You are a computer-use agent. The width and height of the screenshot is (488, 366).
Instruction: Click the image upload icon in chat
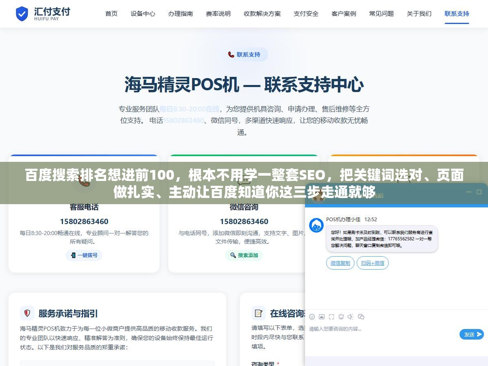[322, 317]
